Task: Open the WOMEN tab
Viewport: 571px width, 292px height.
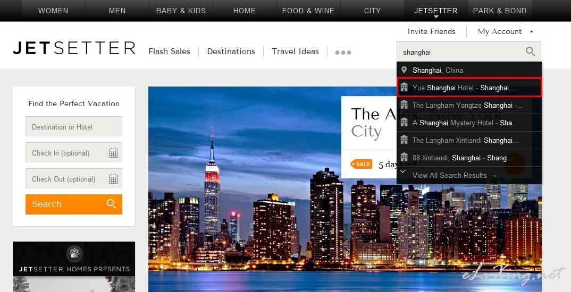Action: click(x=53, y=11)
